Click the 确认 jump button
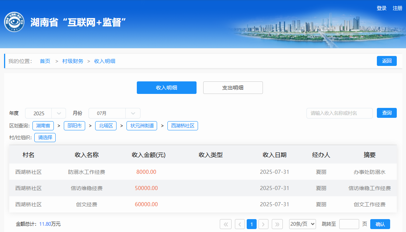Screen dimensions: 406x232 click(380, 224)
